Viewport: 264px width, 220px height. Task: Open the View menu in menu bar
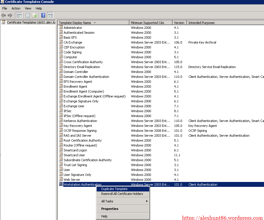coord(28,8)
